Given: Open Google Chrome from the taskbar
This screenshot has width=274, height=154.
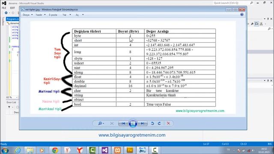Looking at the screenshot, I should point(55,150).
